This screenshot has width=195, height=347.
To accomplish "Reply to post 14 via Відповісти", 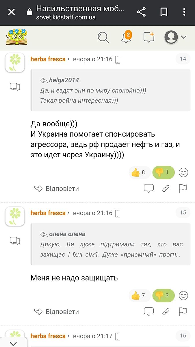I will (57, 189).
